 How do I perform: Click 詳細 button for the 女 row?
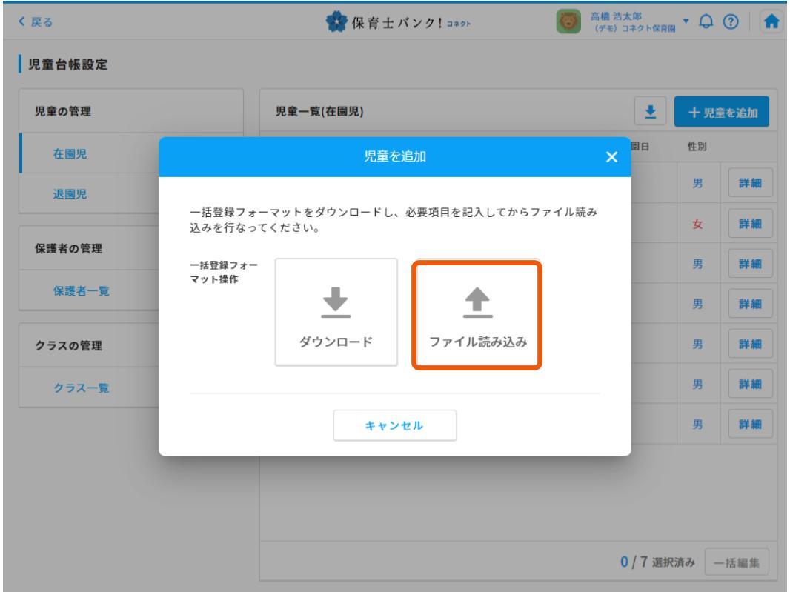point(751,222)
